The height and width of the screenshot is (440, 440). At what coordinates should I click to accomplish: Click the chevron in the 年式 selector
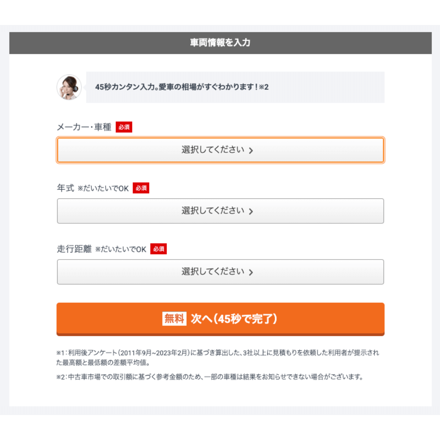point(251,211)
